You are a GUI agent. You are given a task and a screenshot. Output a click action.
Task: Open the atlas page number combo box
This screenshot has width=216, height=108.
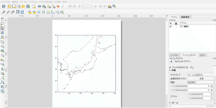tap(87, 6)
